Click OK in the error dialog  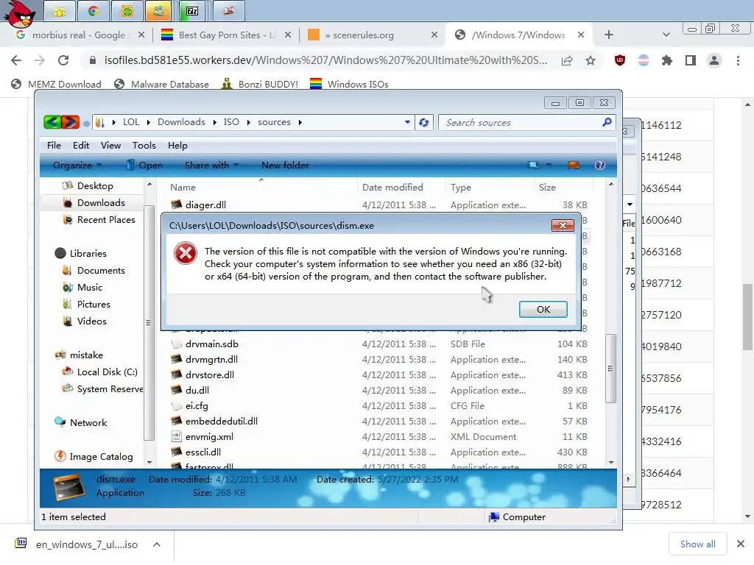(543, 310)
